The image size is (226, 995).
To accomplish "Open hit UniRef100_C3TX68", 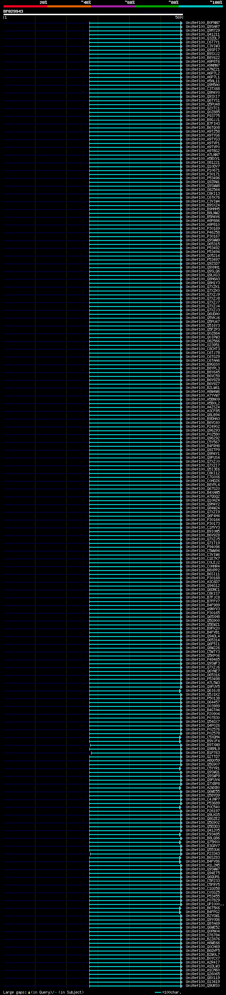I will coord(202,89).
